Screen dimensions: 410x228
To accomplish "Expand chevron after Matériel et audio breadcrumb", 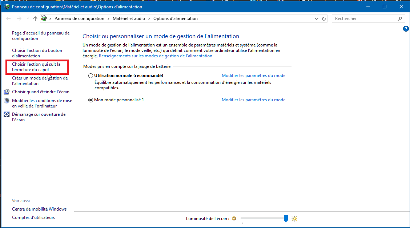I will pos(149,19).
